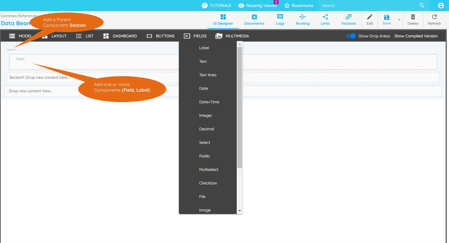Click the fields list scrollbar down arrow
449x243 pixels.
pos(240,211)
